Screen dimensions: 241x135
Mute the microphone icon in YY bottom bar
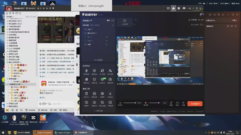tap(17, 110)
